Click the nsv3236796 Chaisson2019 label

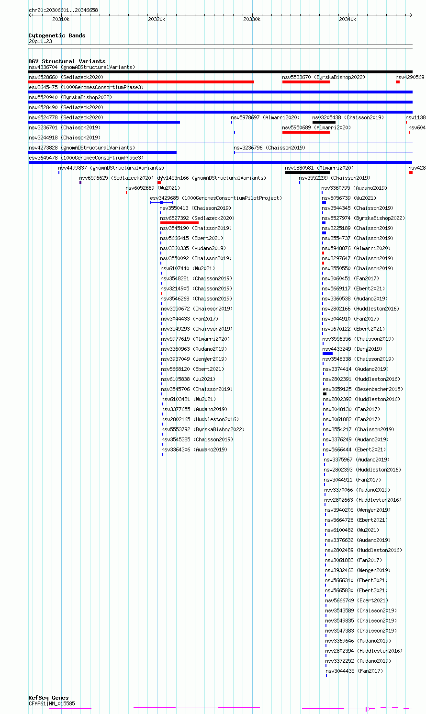[x=269, y=148]
